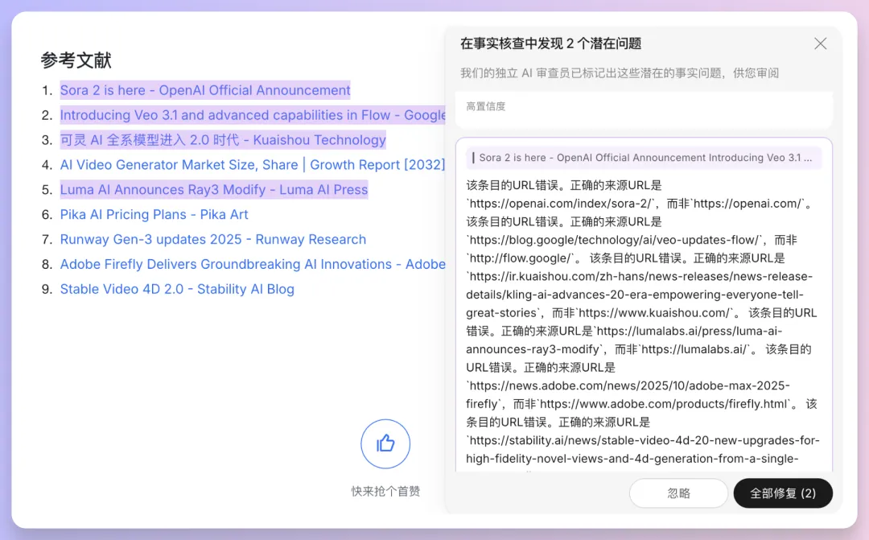Click the 快来抢个首赞 caption
Viewport: 869px width, 540px height.
point(385,491)
